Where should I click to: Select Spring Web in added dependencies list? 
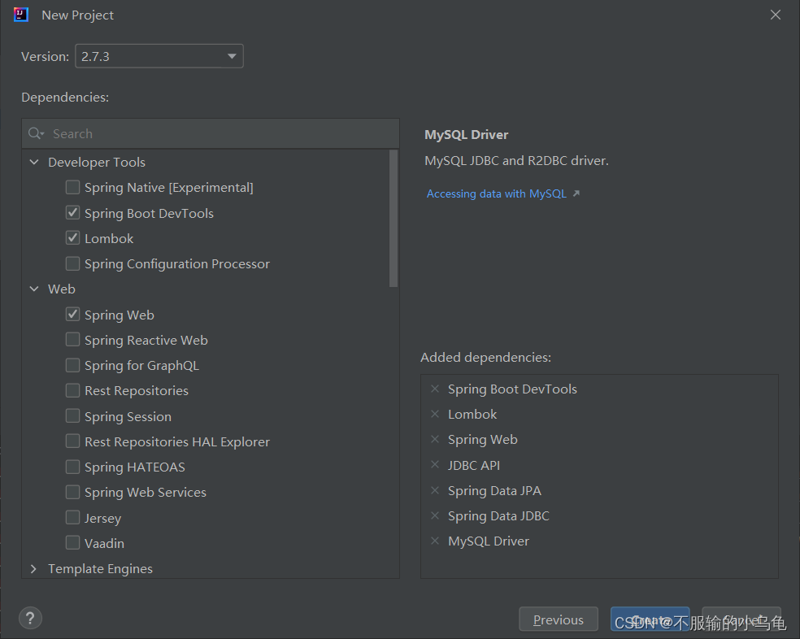[x=483, y=440]
